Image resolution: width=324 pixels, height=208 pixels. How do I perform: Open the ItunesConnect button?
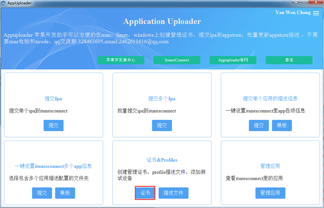(177, 60)
